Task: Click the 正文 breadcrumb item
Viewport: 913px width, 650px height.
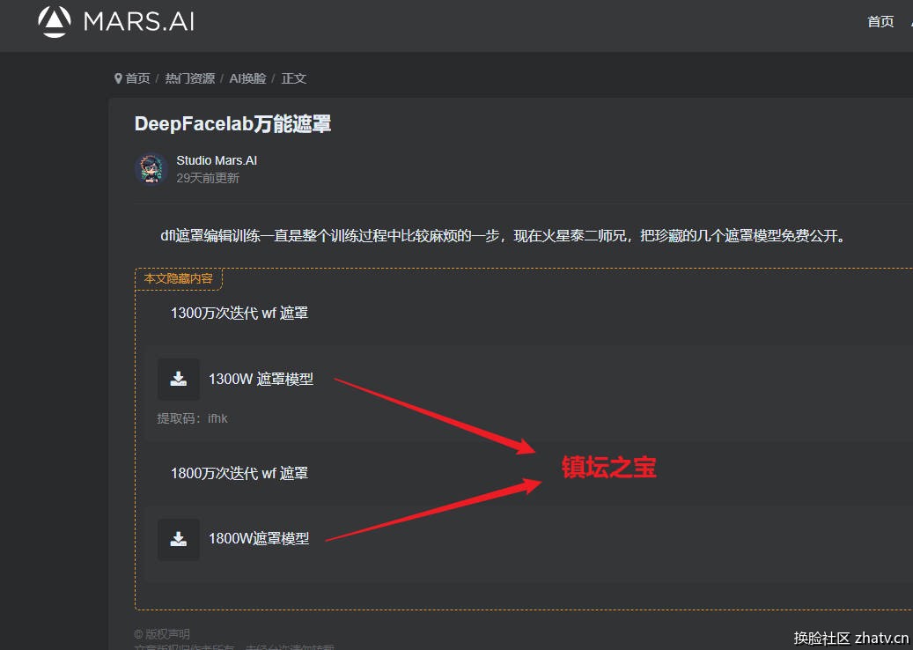Action: click(293, 78)
